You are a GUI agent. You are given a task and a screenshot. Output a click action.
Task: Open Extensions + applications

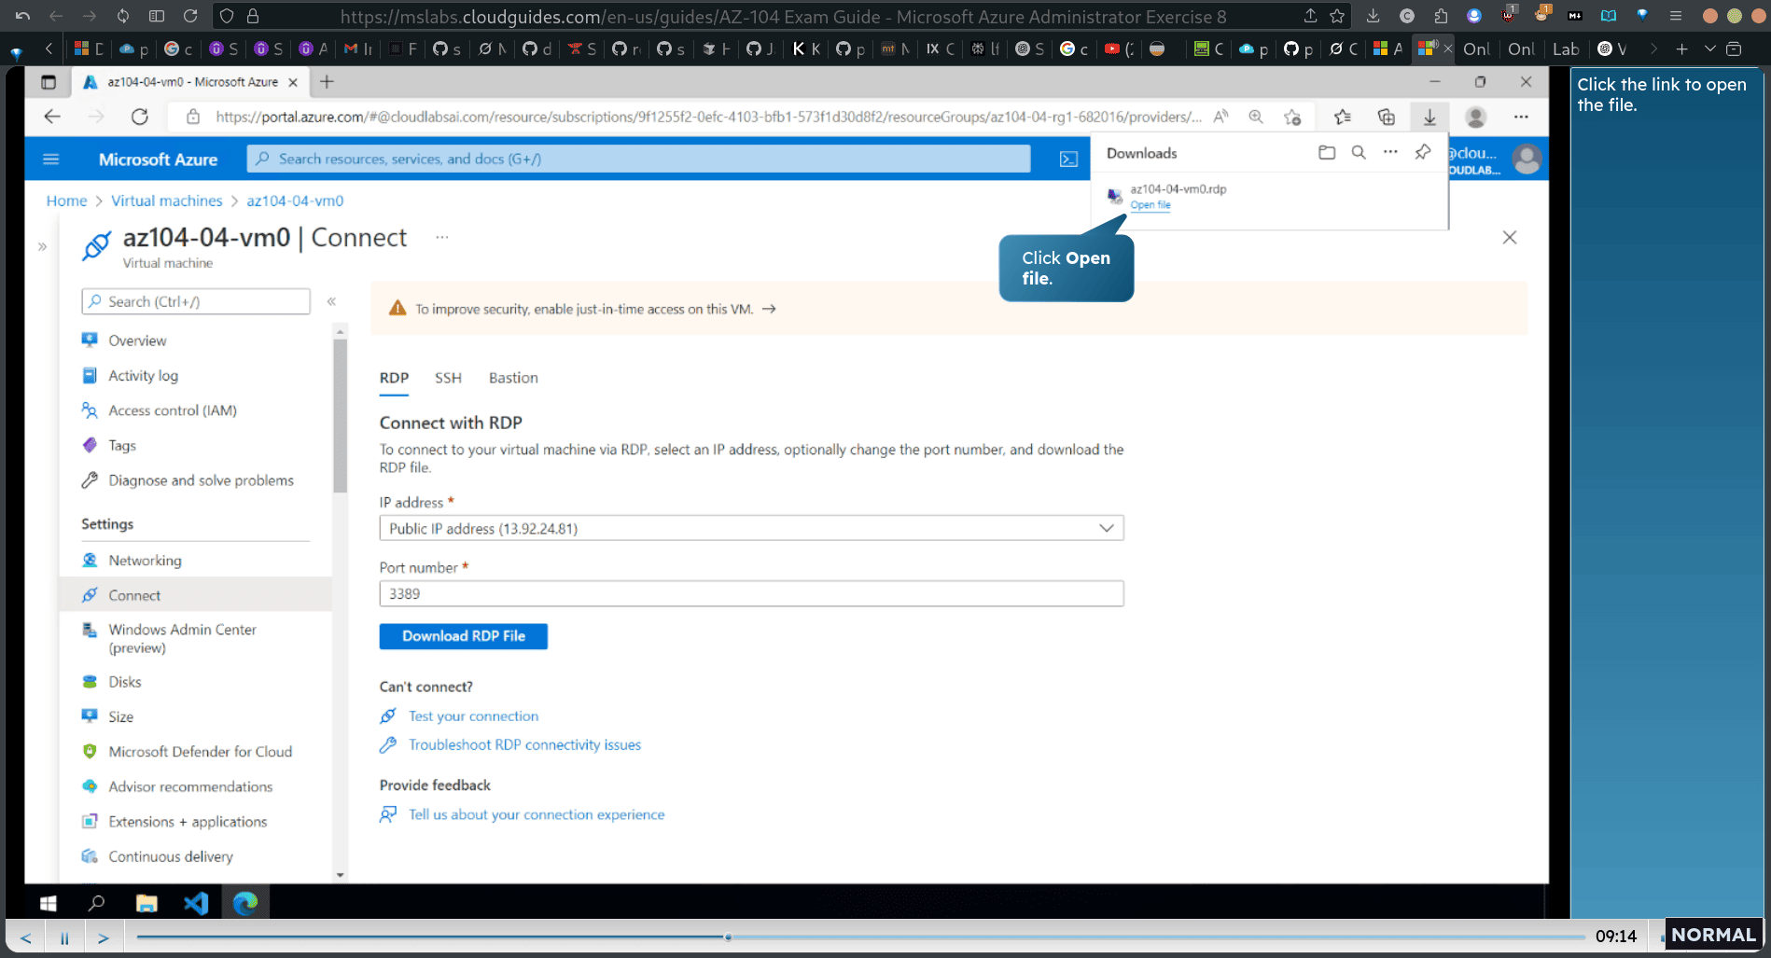point(188,822)
